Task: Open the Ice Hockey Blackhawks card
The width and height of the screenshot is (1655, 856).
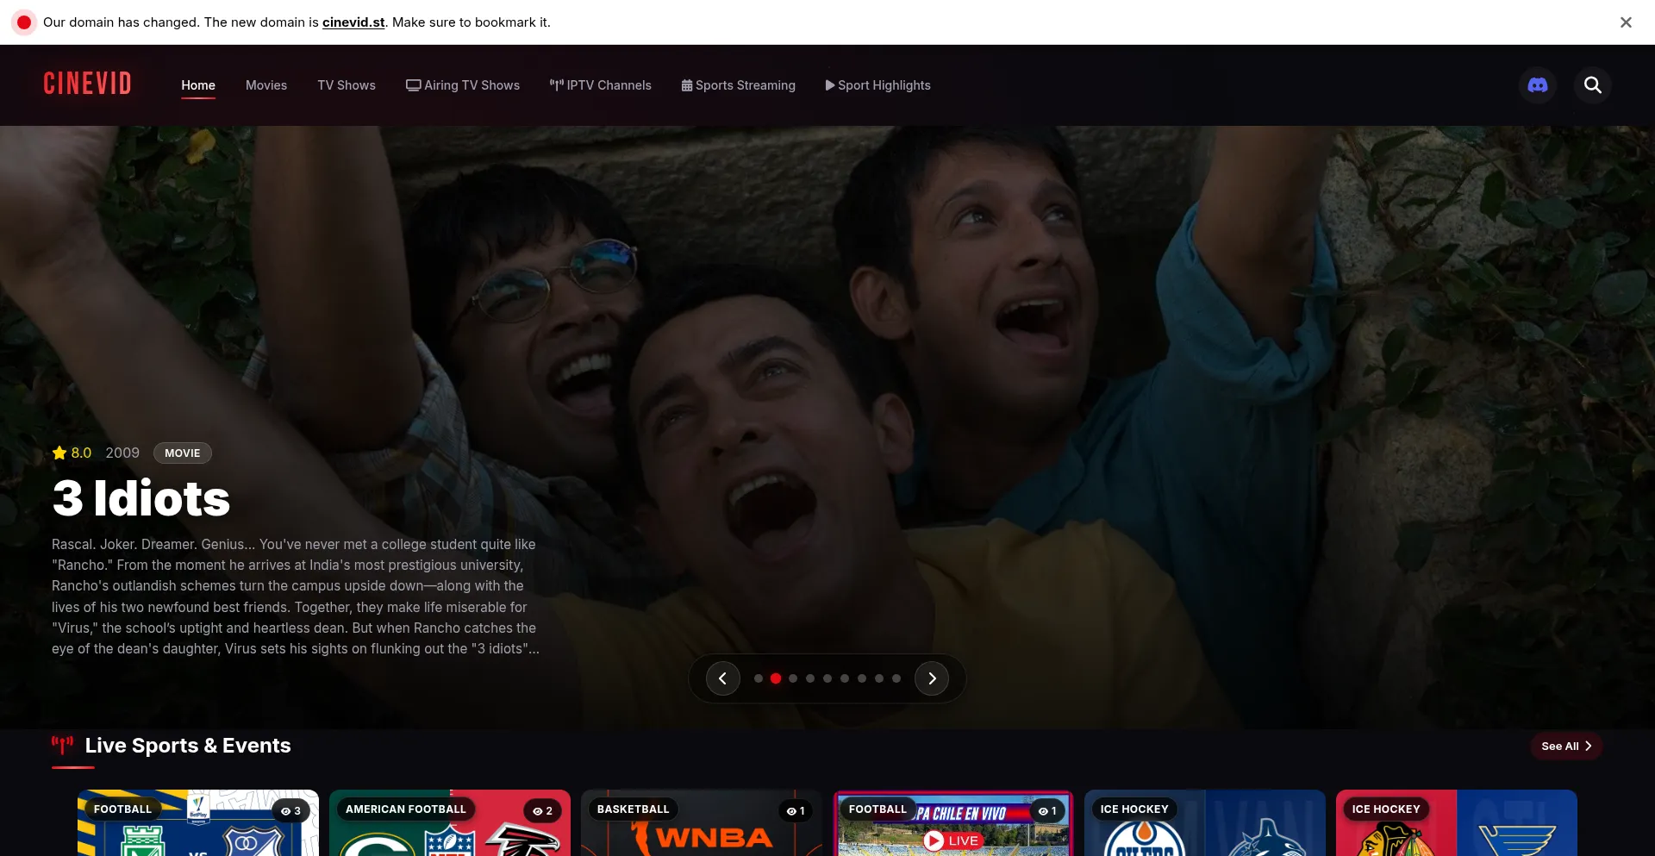Action: click(x=1457, y=823)
